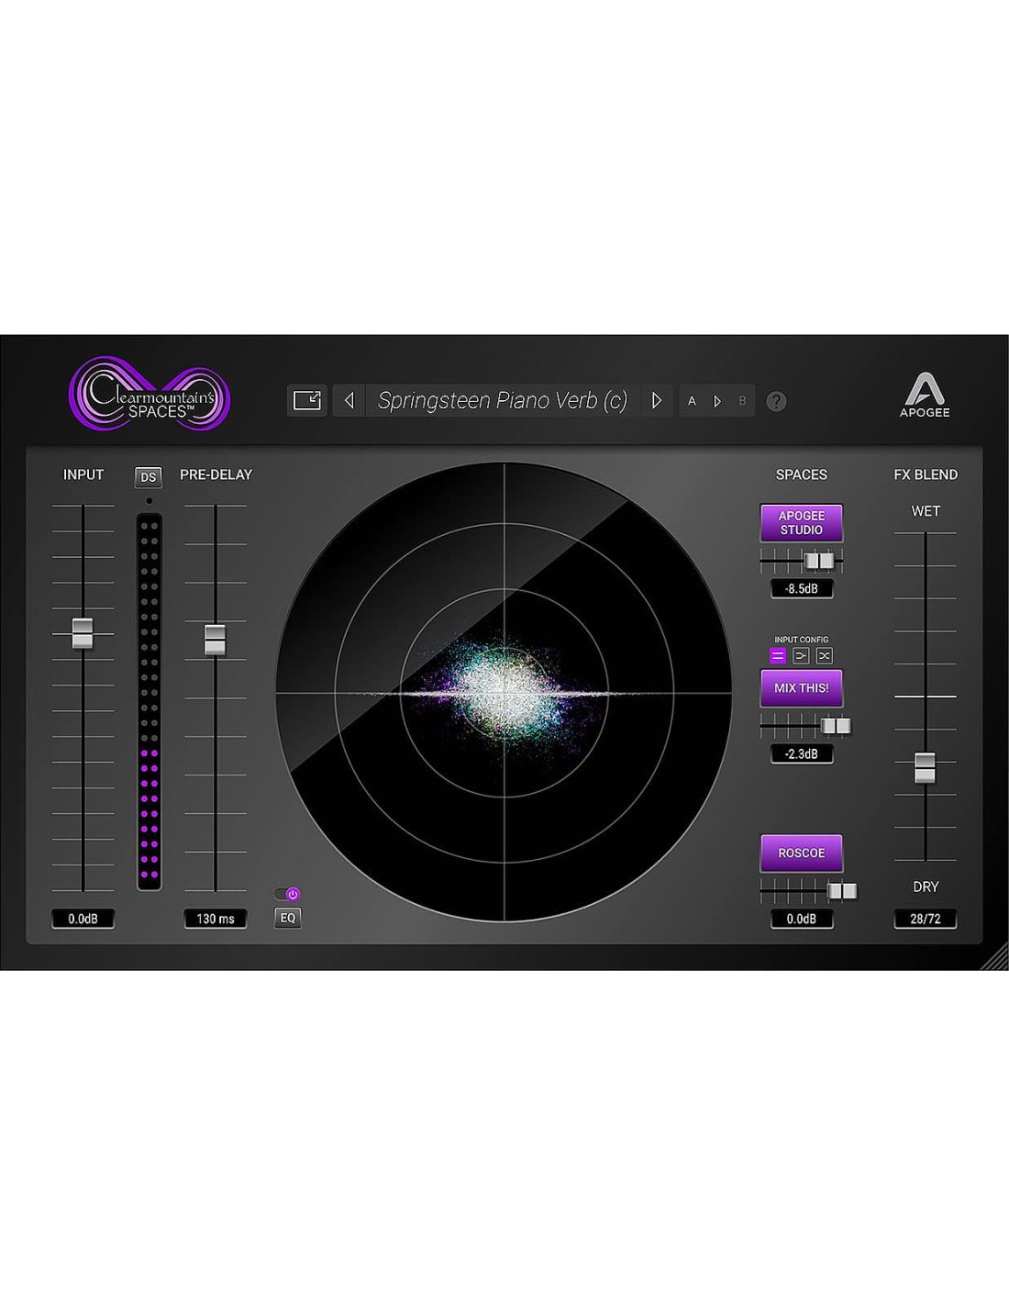Click the WET label above the blend fader

tap(926, 511)
